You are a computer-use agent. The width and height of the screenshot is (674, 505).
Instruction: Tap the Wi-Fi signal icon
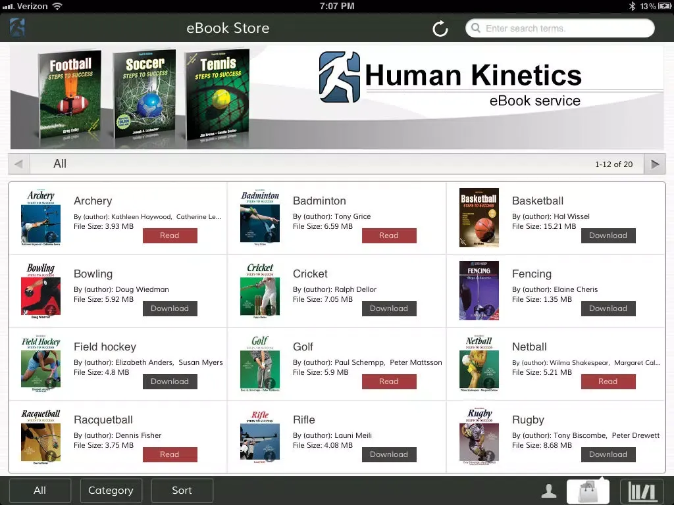click(57, 6)
